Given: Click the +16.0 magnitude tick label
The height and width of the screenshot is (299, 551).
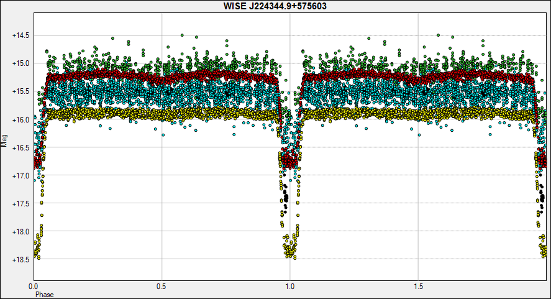Looking at the screenshot, I should click(20, 120).
